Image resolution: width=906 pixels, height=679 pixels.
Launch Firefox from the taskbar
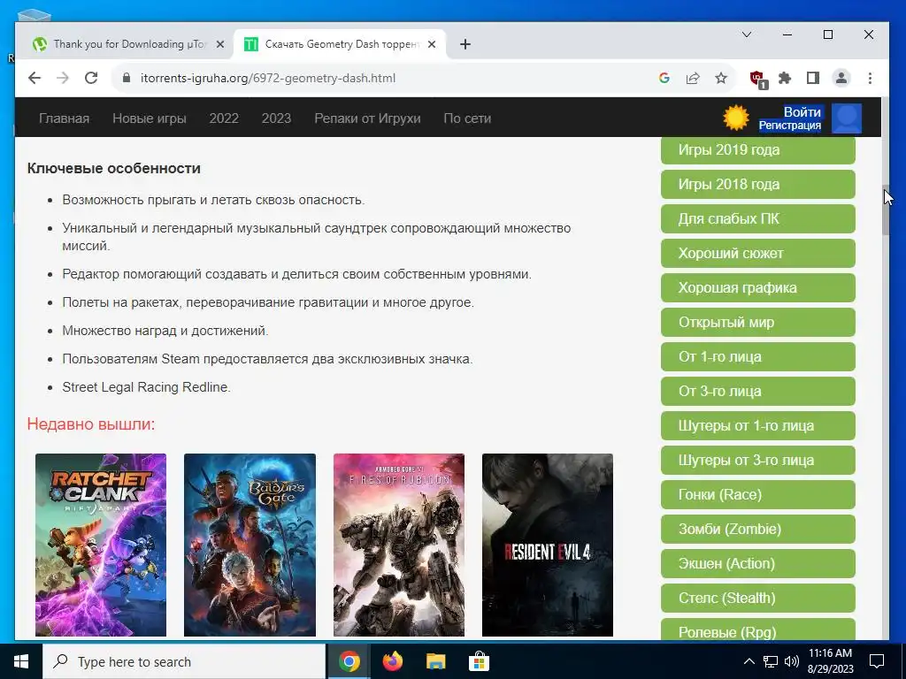pos(393,661)
